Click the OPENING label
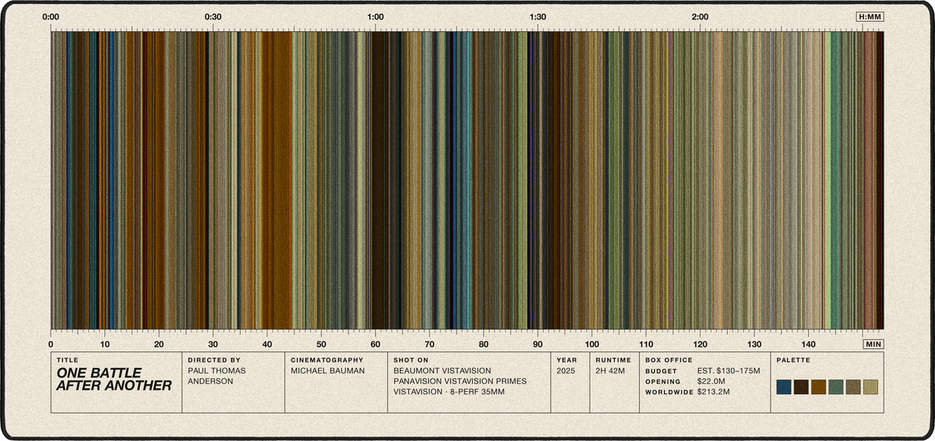Viewport: 935px width, 441px height. tap(663, 382)
